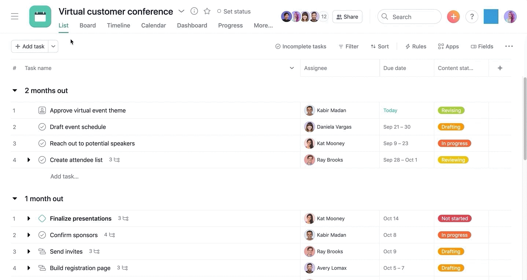
Task: Add a new column with plus icon
Action: (500, 68)
